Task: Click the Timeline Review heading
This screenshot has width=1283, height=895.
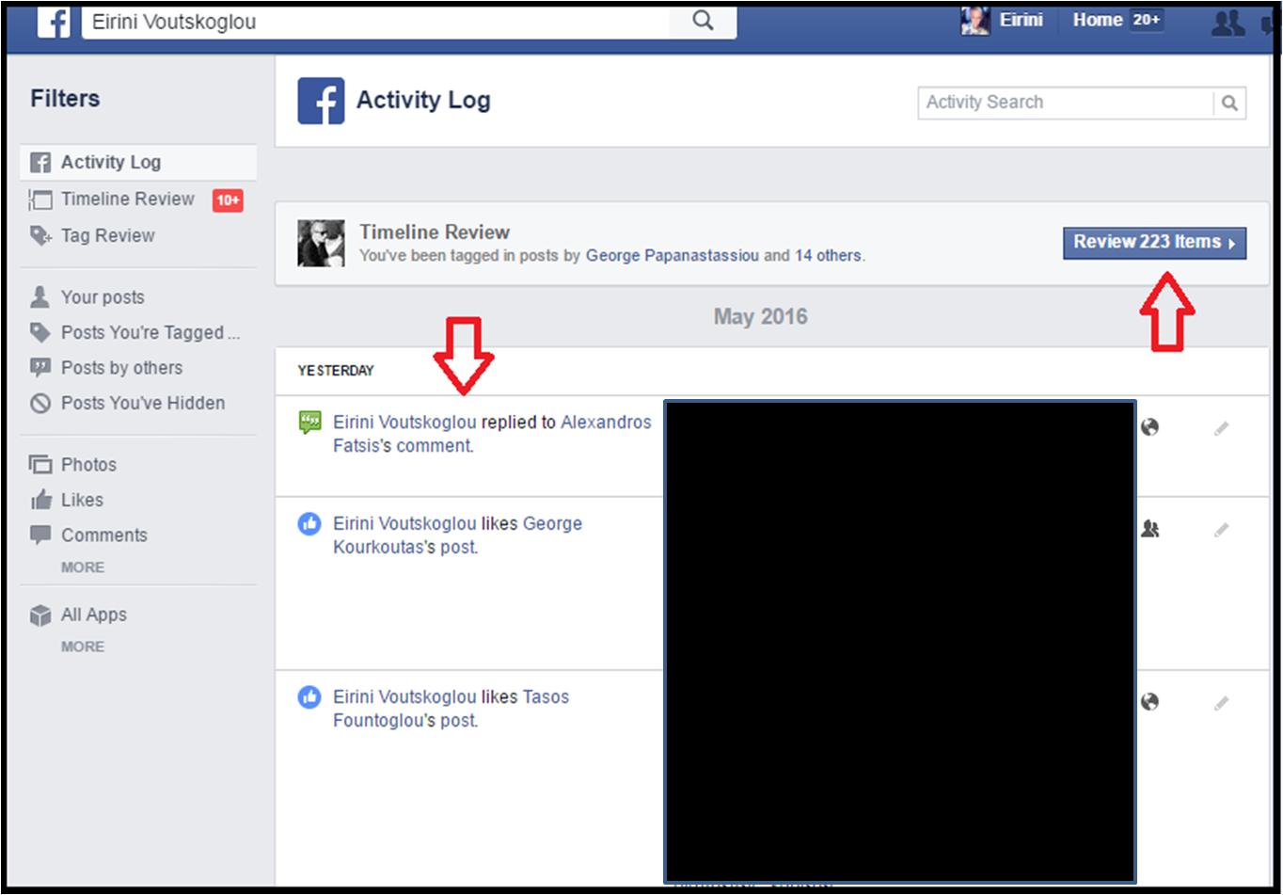Action: (435, 232)
